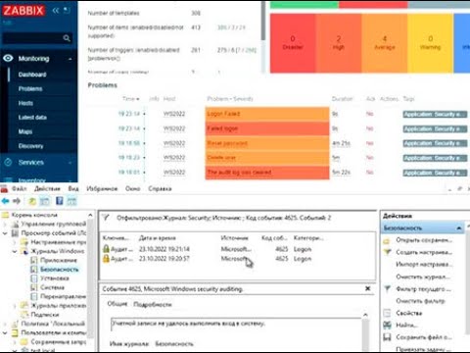470x353 pixels.
Task: Click the up-one-level folder toolbar icon
Action: click(x=32, y=201)
